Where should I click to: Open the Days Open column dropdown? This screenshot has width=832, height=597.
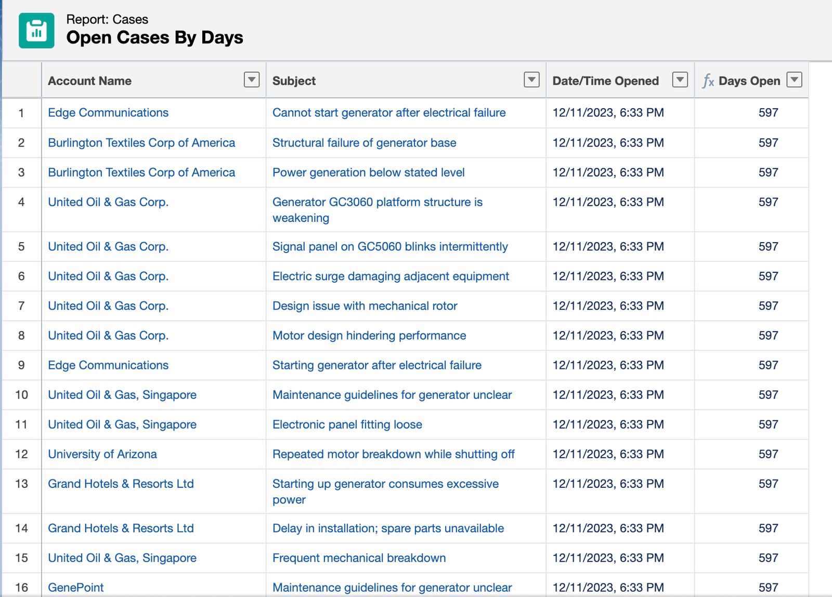click(794, 80)
